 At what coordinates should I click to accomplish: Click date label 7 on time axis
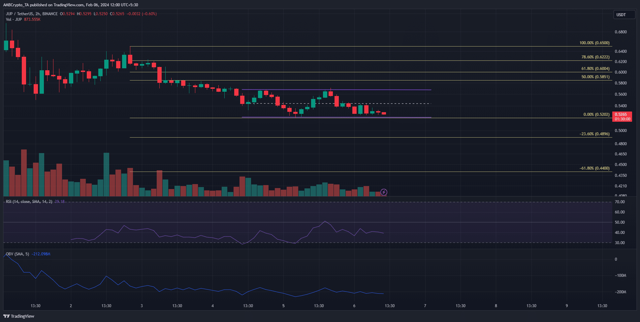[425, 306]
